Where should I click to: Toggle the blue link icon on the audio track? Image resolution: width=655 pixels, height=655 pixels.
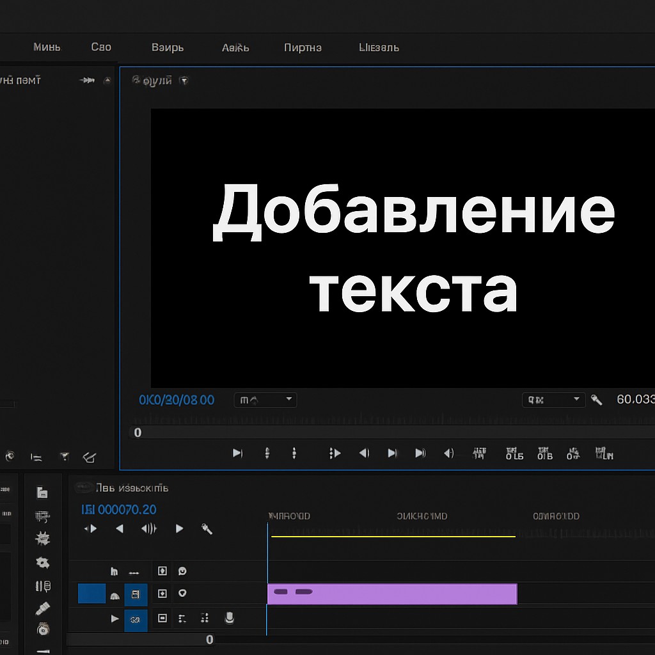coord(135,619)
